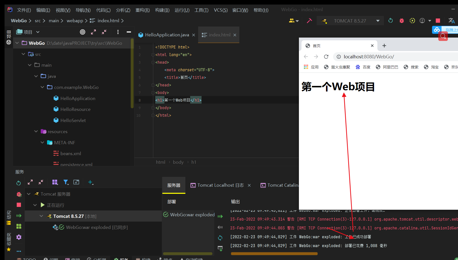Click the update artifacts green blocks icon
The image size is (458, 260).
coord(19,226)
